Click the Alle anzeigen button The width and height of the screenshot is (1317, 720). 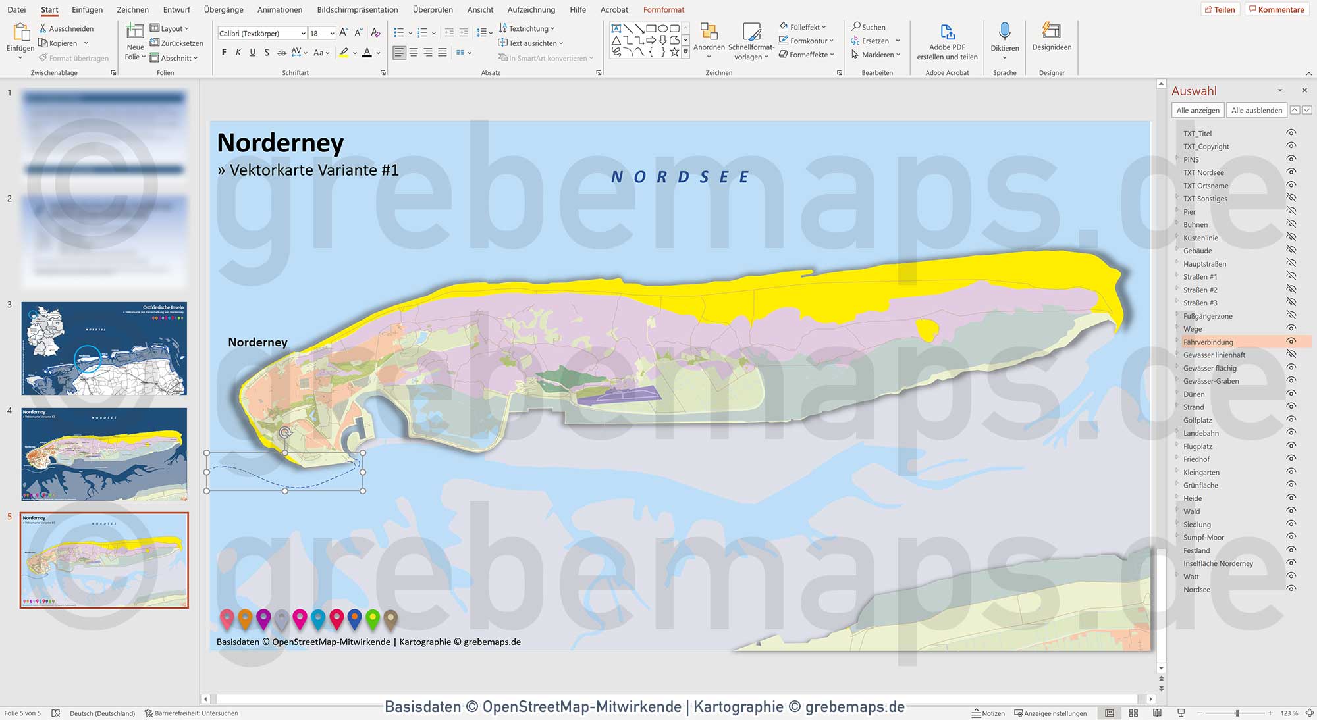(x=1197, y=110)
